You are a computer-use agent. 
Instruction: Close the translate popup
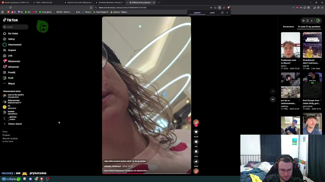[x=227, y=13]
